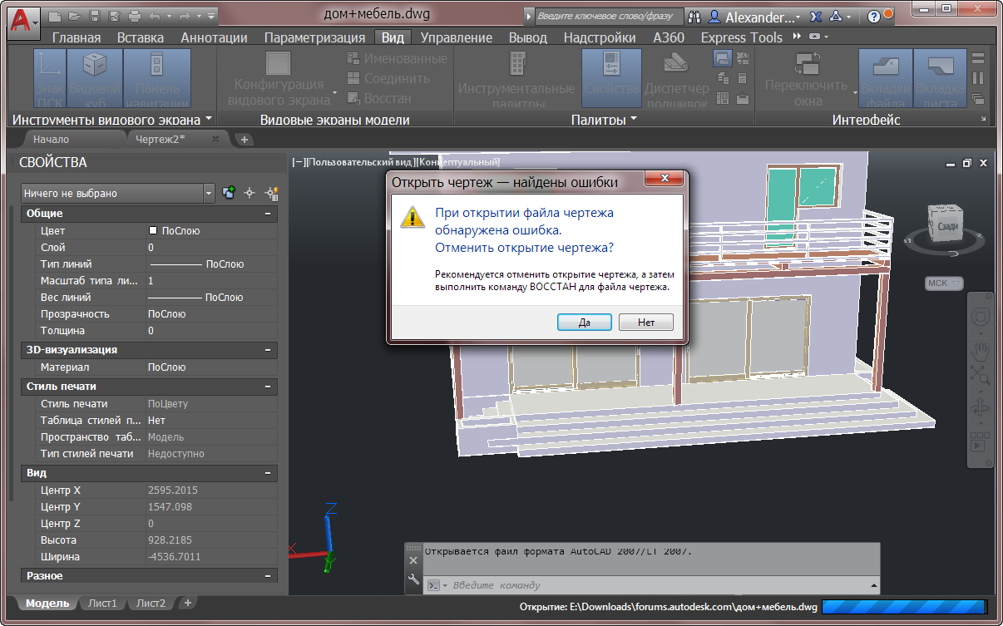Click the file opening progress bar

[x=905, y=608]
